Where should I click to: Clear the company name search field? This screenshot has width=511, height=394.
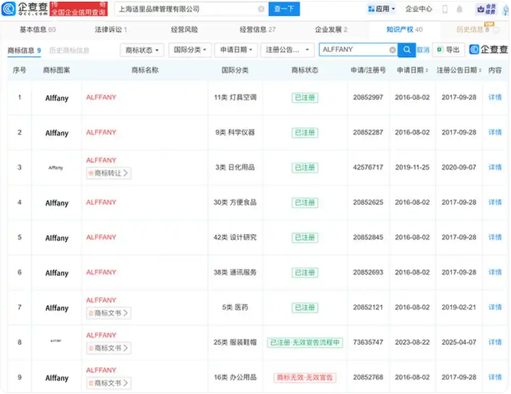coord(261,9)
